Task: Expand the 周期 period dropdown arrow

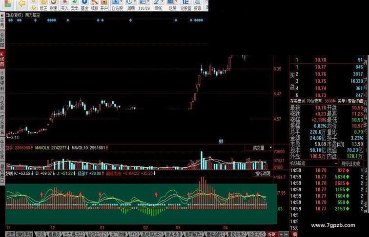Action: click(135, 2)
